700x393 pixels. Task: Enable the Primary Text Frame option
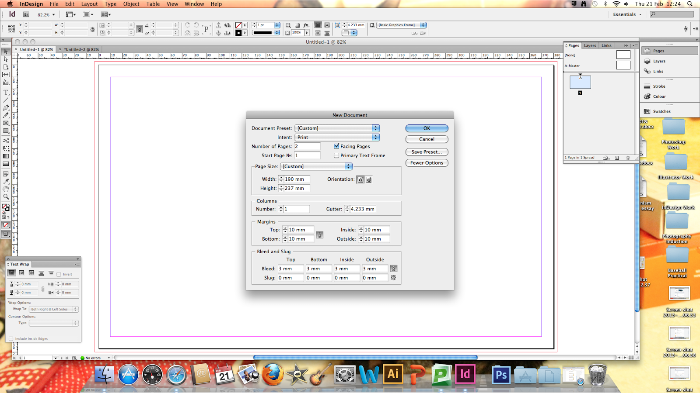coord(336,155)
